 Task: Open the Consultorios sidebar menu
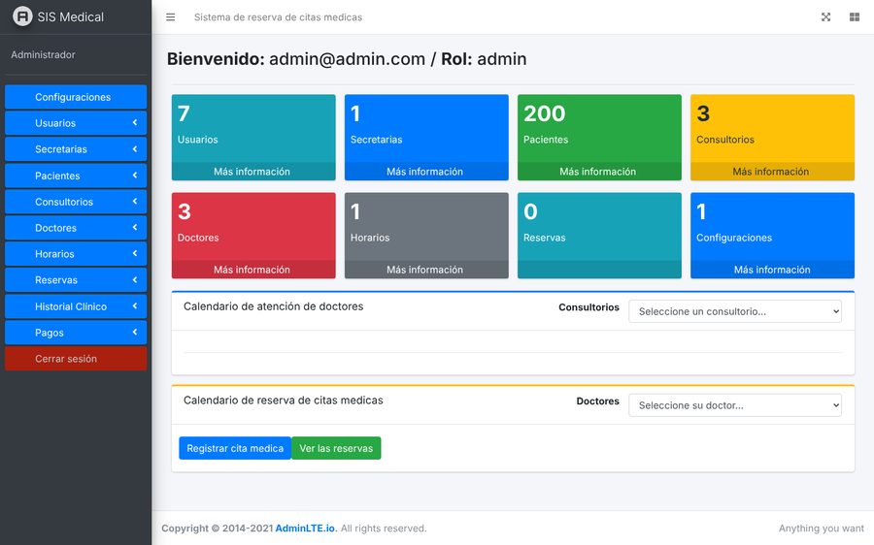pyautogui.click(x=76, y=202)
